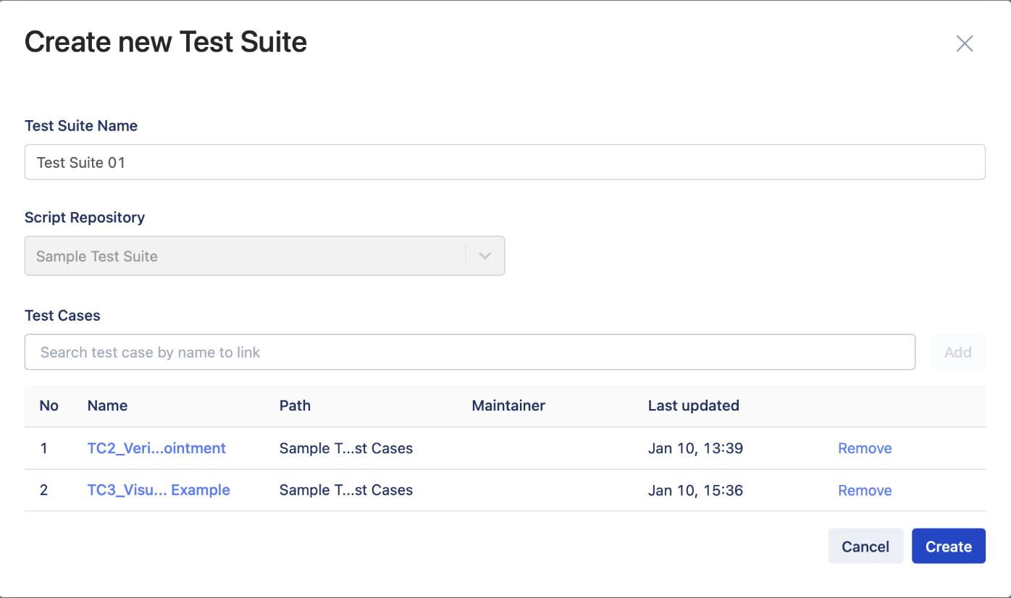Remove the TC2_Veri...ointment test case
This screenshot has height=598, width=1011.
[x=865, y=448]
